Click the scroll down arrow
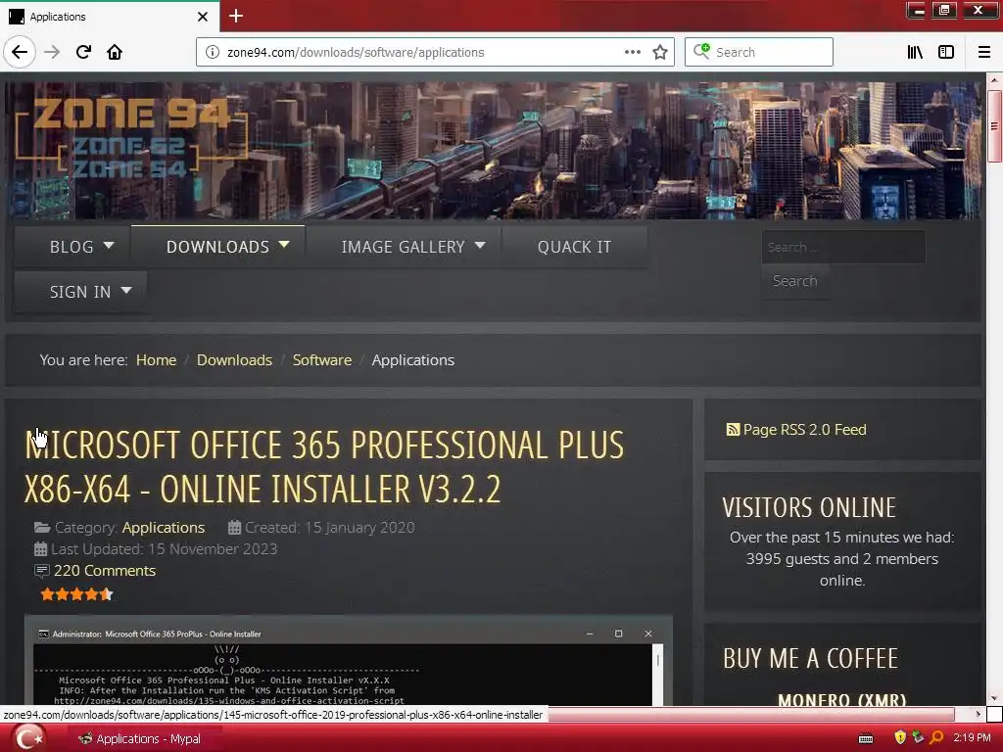Viewport: 1003px width, 752px height. [994, 699]
